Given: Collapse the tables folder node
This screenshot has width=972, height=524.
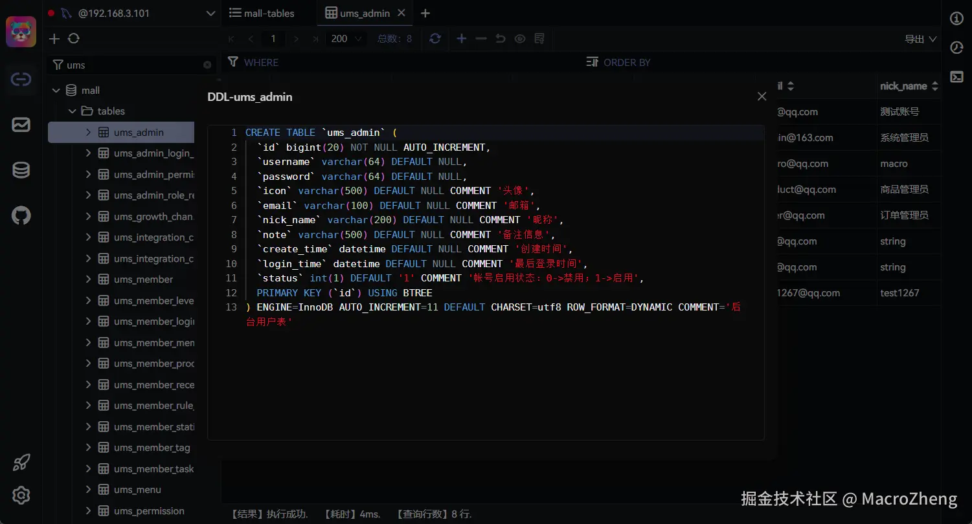Looking at the screenshot, I should 73,111.
